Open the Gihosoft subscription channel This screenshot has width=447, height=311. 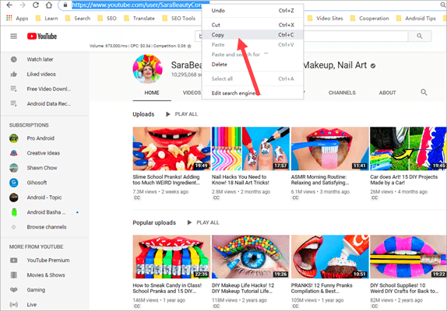(37, 183)
